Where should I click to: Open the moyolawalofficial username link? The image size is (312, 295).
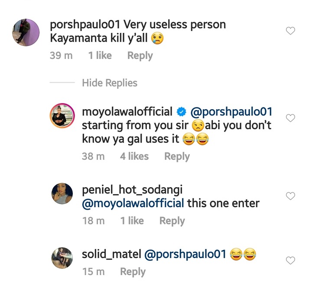click(127, 112)
